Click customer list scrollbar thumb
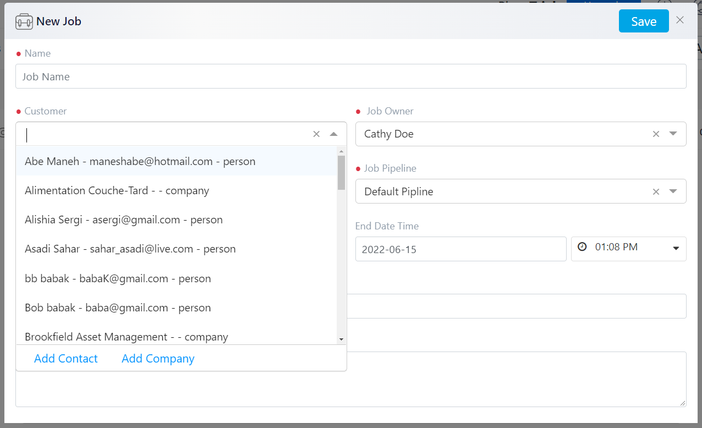 pyautogui.click(x=341, y=172)
